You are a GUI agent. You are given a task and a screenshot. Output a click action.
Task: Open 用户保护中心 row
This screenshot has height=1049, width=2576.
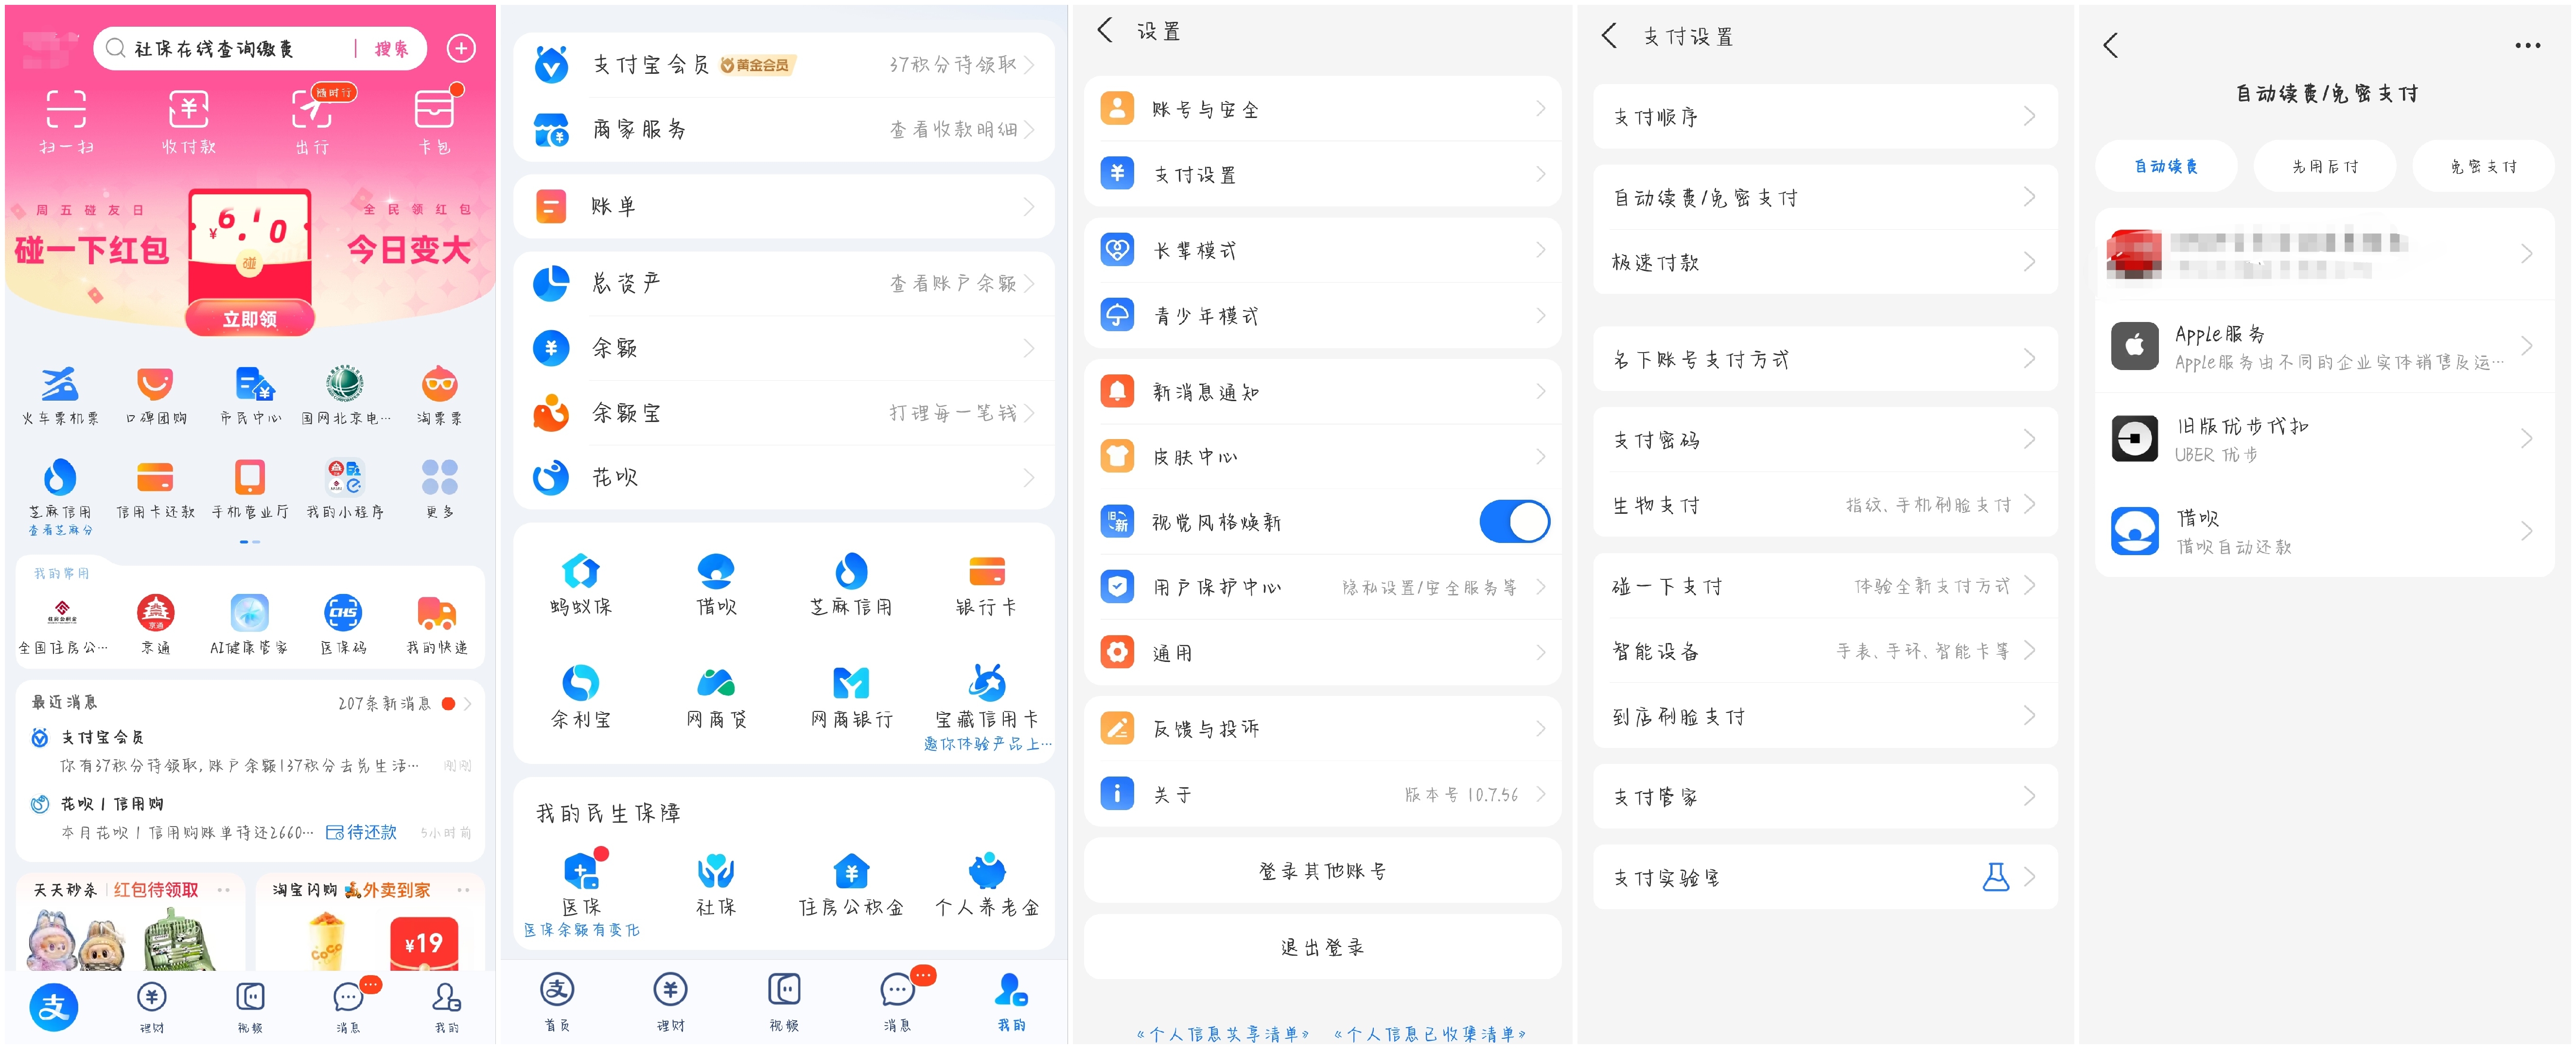click(x=1322, y=587)
